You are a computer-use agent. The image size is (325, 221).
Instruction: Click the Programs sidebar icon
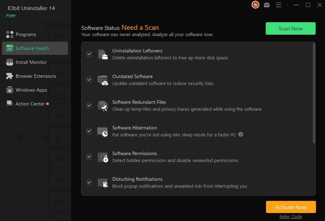(x=10, y=34)
